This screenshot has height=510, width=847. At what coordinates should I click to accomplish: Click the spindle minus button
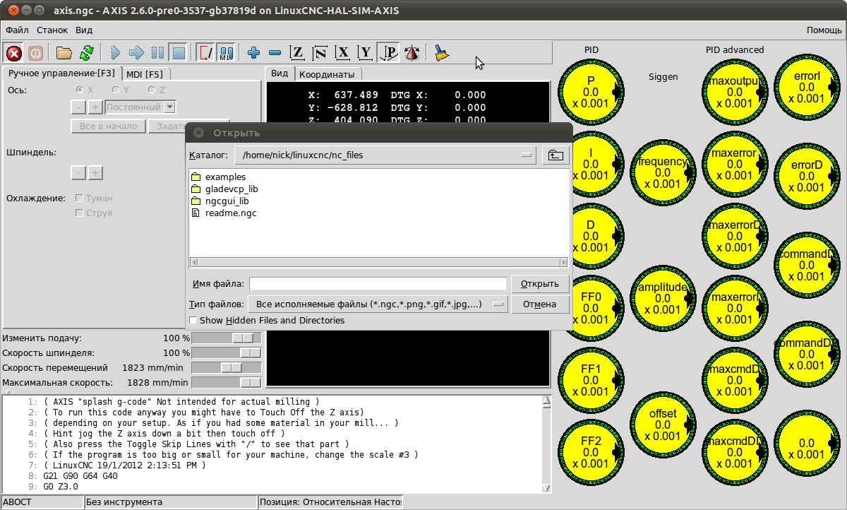(x=79, y=173)
